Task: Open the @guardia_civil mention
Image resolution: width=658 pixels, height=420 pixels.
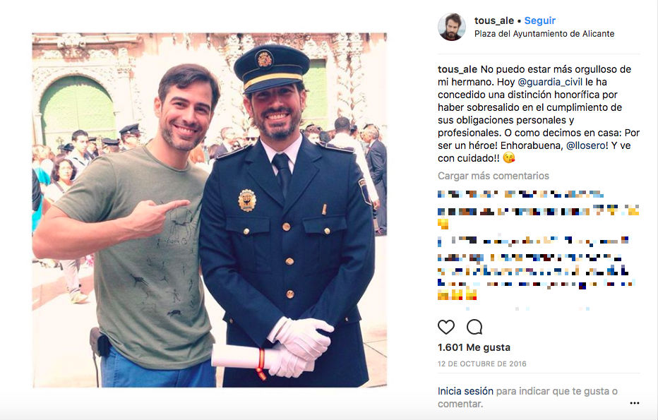Action: click(x=550, y=82)
